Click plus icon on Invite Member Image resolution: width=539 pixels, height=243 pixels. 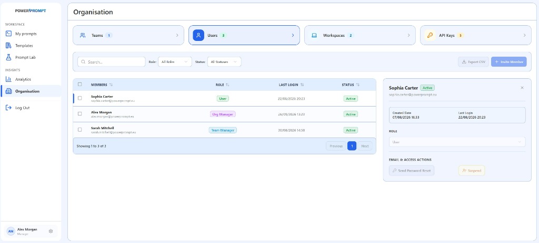497,62
